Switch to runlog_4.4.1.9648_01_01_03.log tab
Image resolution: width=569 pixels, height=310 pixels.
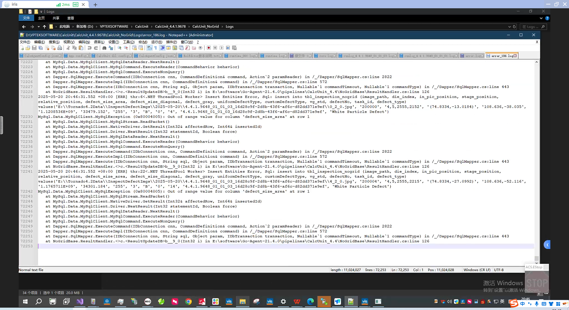[367, 56]
